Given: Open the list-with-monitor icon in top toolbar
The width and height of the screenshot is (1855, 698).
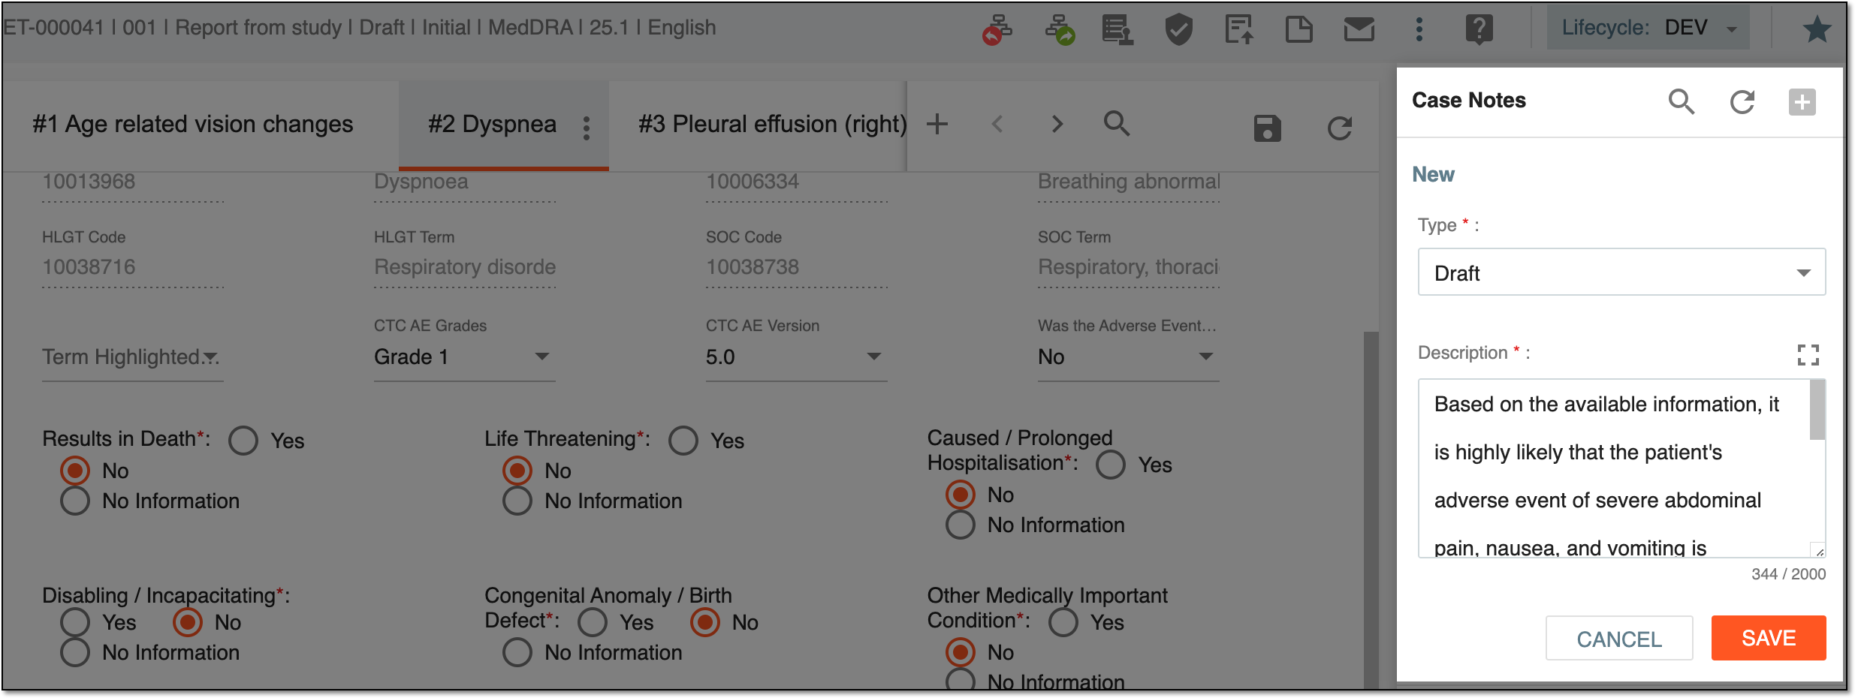Looking at the screenshot, I should click(x=1118, y=29).
